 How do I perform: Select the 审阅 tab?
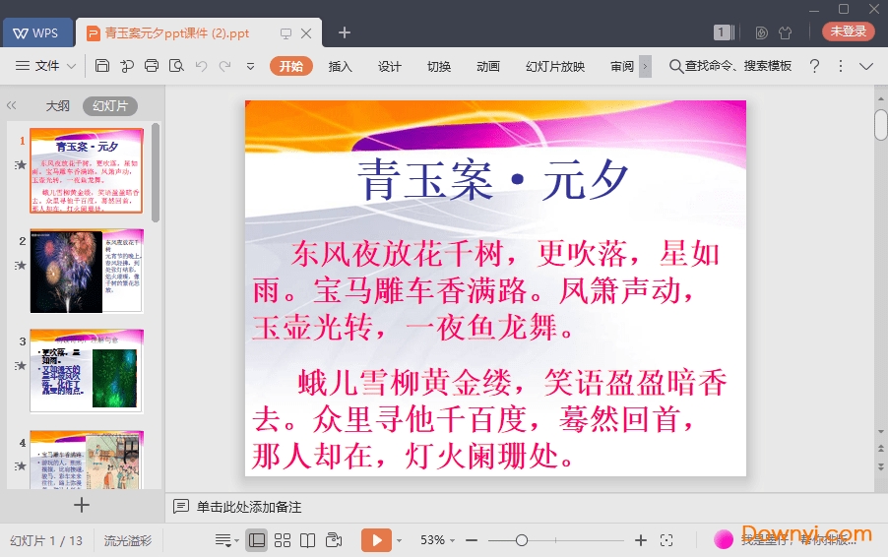tap(622, 66)
